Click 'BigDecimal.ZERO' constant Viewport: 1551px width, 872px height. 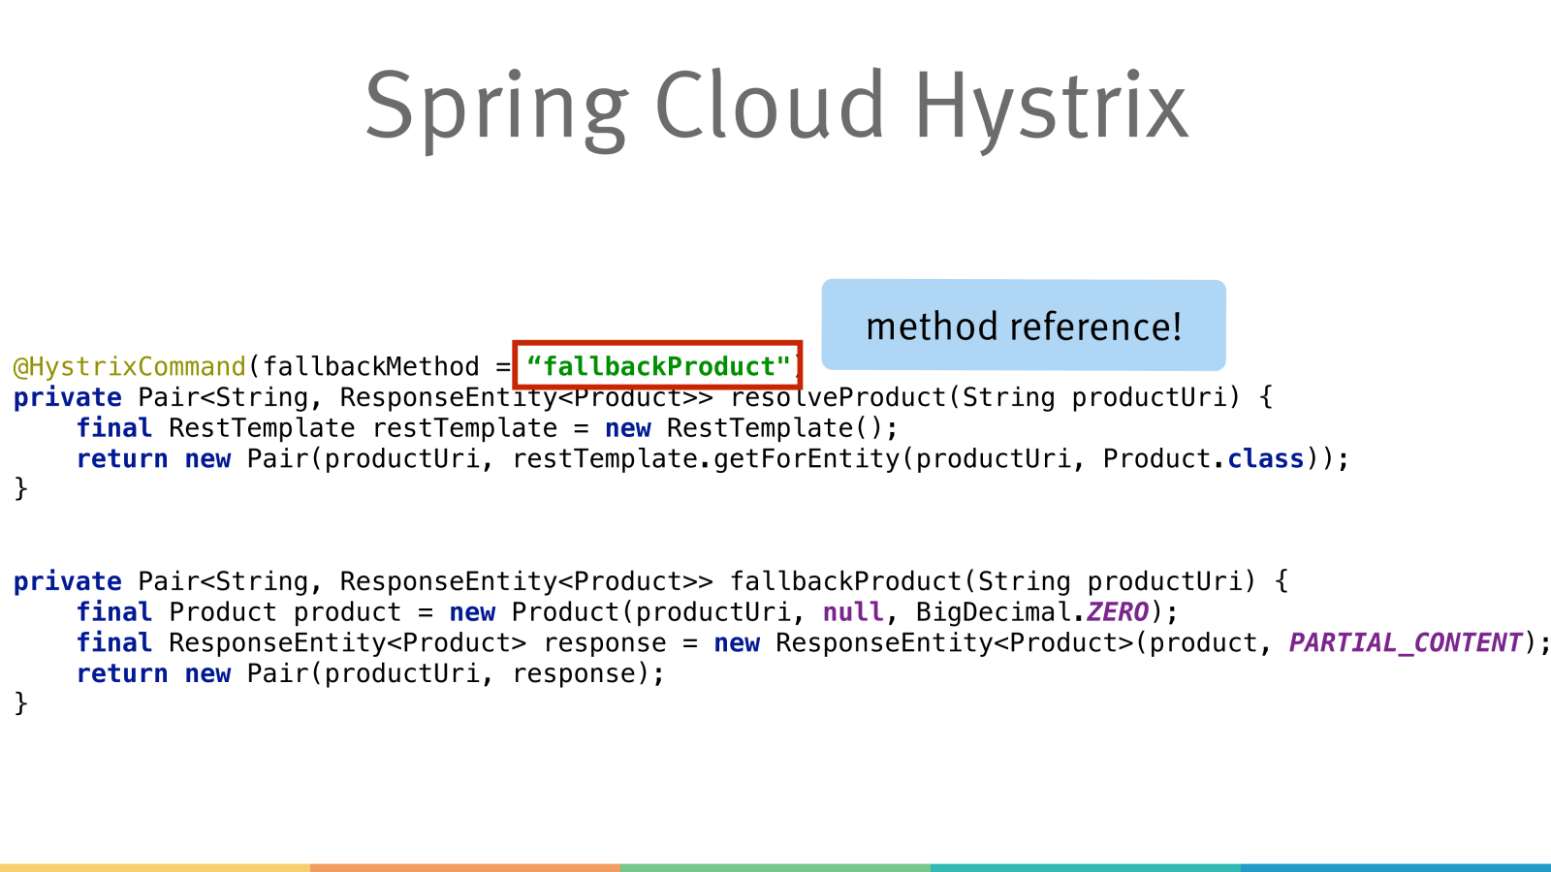pyautogui.click(x=1032, y=612)
